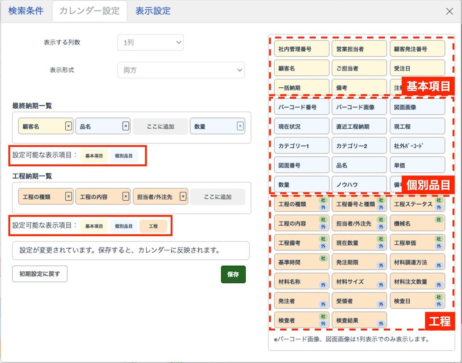The image size is (462, 363).
Task: Click × on 担当者/外注先 chip
Action: (183, 197)
